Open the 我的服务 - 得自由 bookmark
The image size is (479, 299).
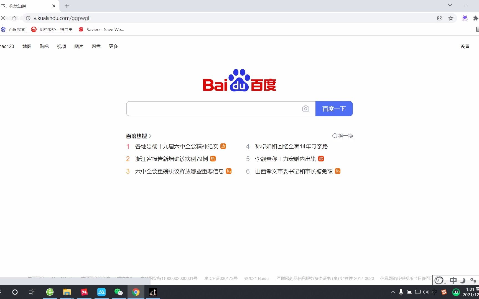coord(52,29)
